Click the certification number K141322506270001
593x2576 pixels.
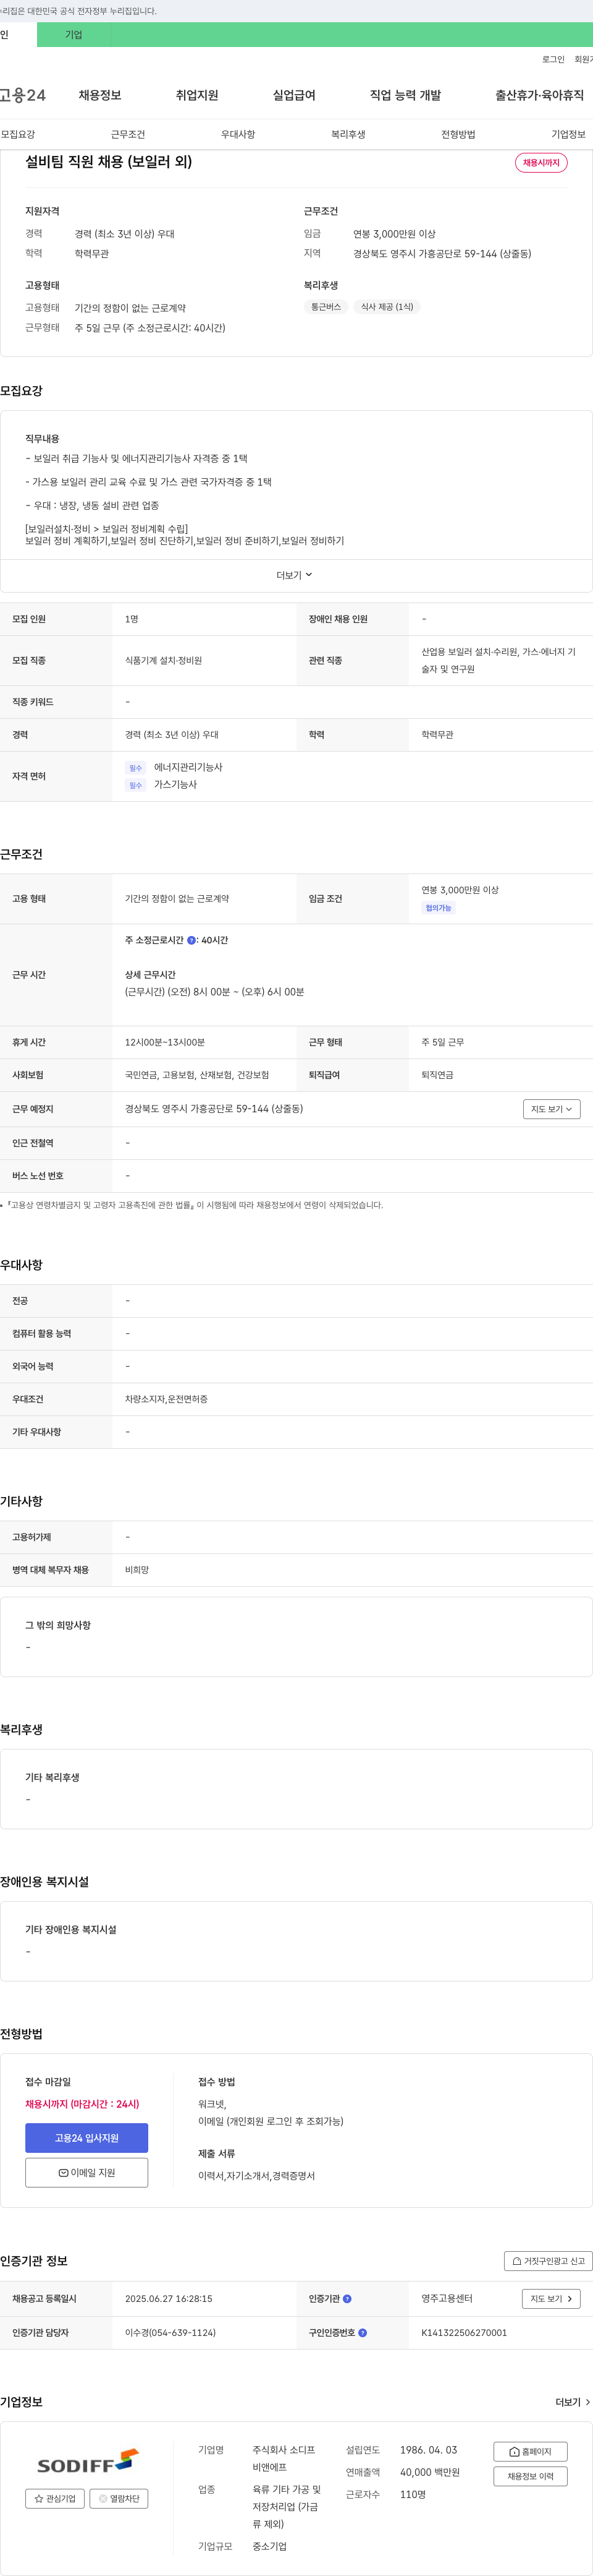(x=465, y=2333)
